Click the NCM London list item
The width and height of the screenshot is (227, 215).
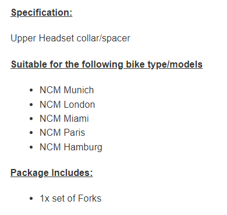pyautogui.click(x=67, y=104)
